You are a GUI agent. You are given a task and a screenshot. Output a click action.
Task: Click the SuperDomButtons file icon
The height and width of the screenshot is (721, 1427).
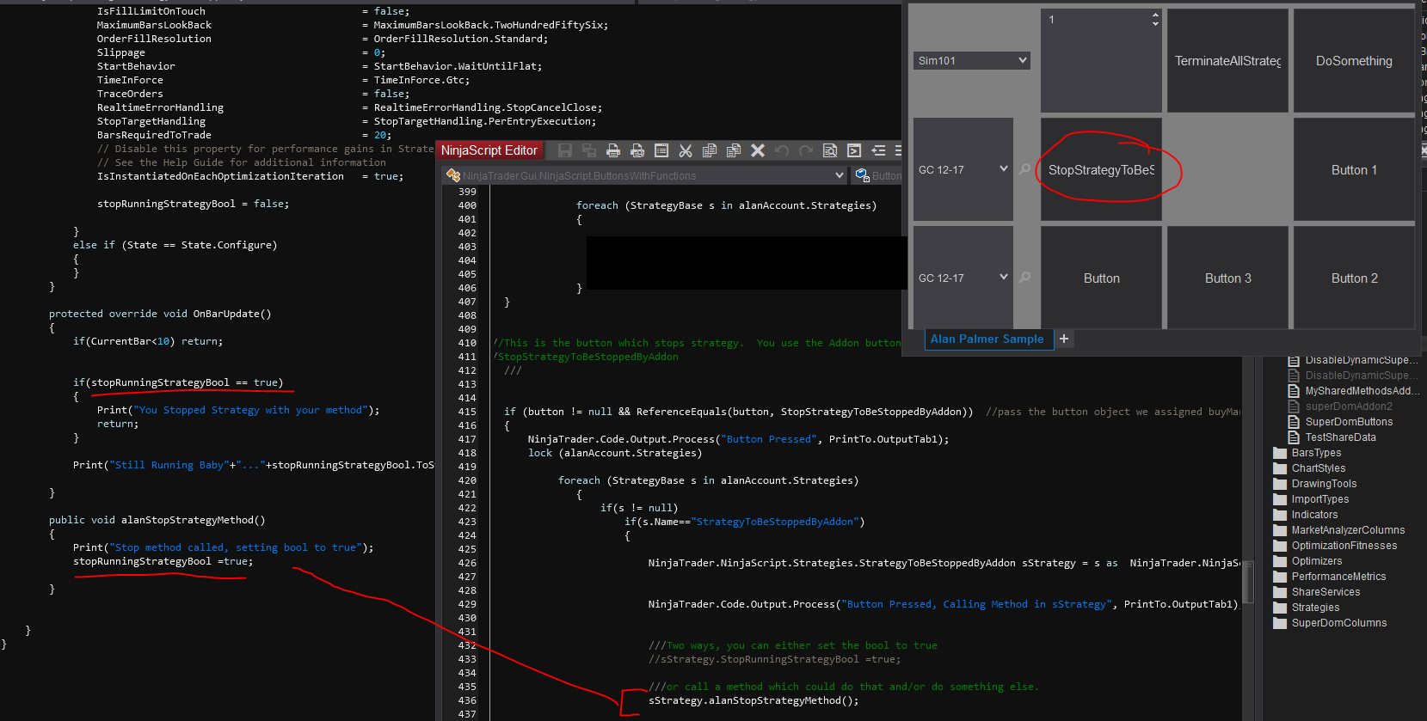coord(1293,422)
